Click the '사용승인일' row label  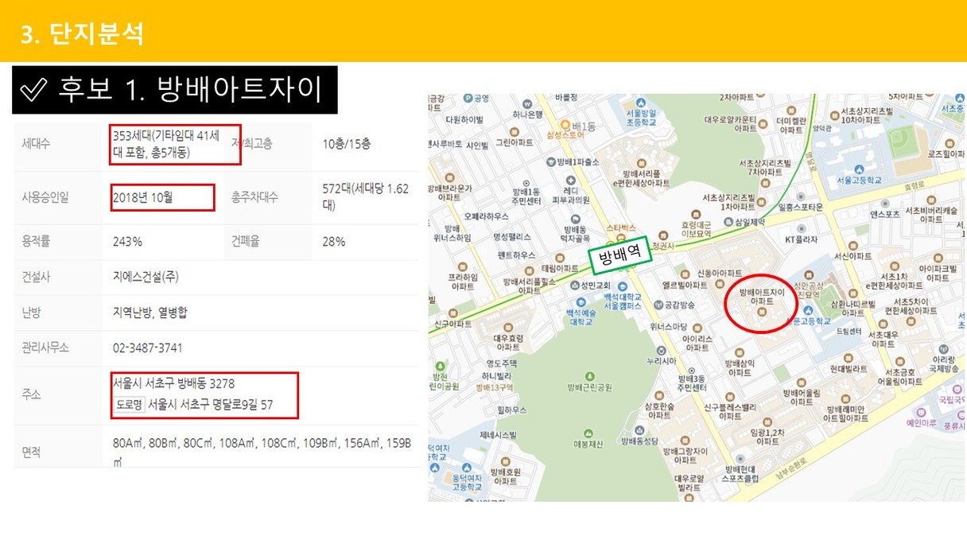coord(45,197)
